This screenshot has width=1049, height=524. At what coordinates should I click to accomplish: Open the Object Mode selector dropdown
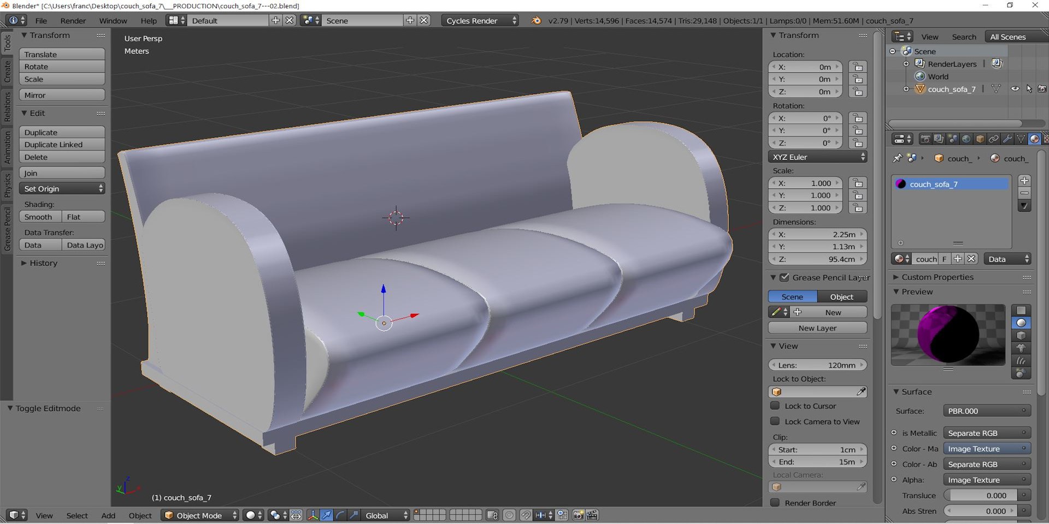point(200,515)
